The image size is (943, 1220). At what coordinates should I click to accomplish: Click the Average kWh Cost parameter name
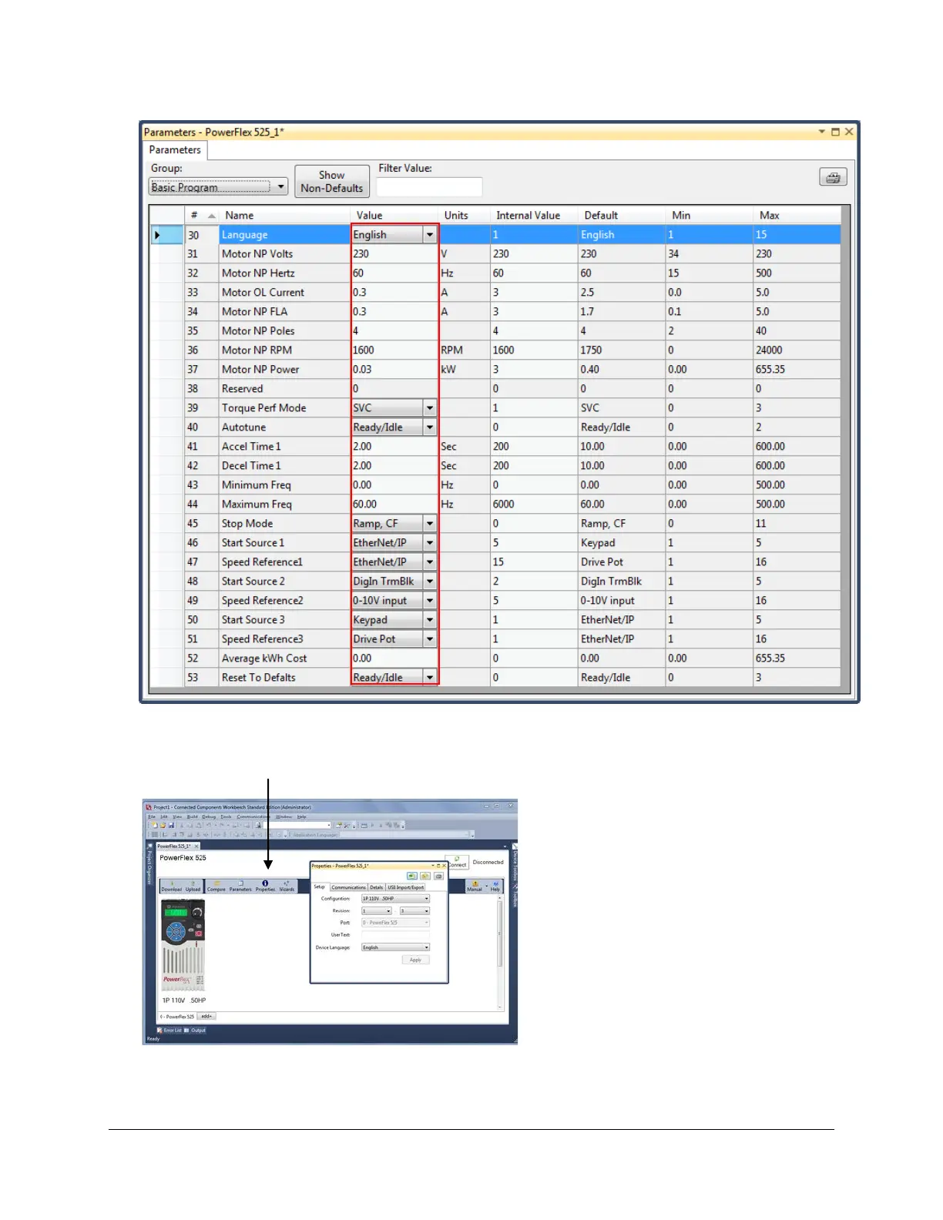264,659
